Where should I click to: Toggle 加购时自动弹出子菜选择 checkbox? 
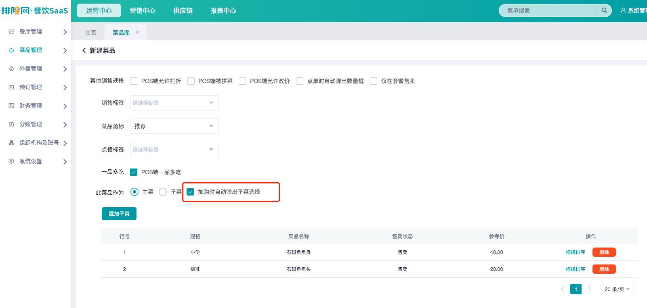pyautogui.click(x=190, y=192)
